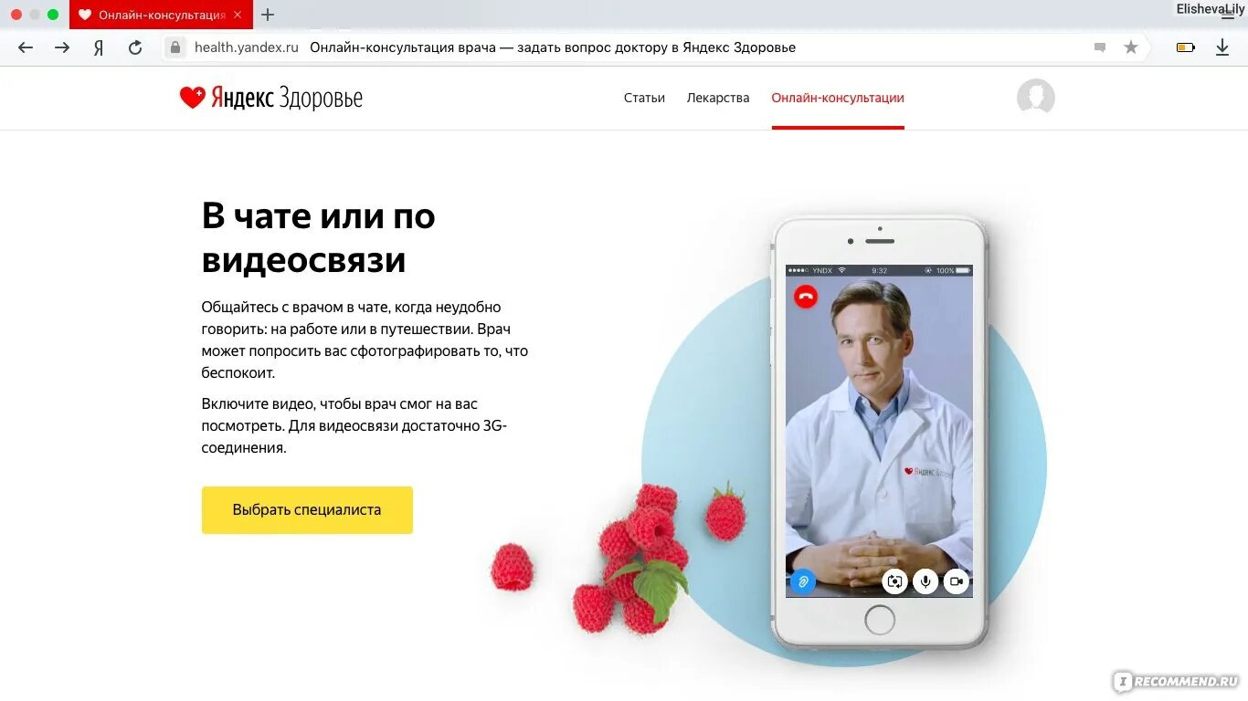Open a new browser tab with plus

click(268, 15)
